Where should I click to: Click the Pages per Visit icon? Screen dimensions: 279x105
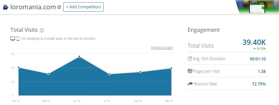(190, 71)
